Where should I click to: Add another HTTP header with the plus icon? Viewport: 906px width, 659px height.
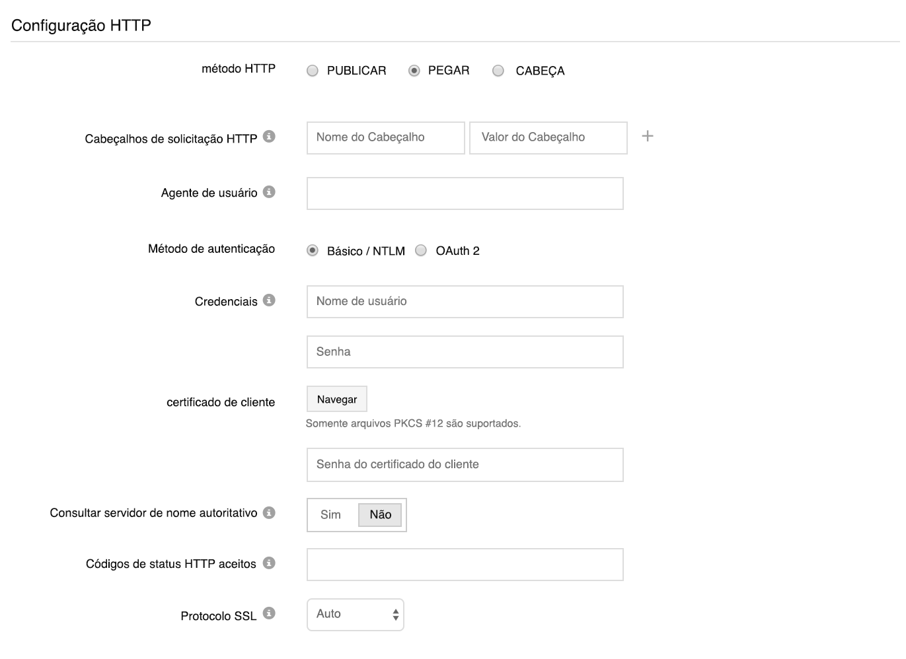(x=648, y=136)
